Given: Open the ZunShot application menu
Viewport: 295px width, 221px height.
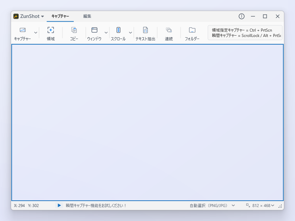Looking at the screenshot, I should tap(32, 16).
